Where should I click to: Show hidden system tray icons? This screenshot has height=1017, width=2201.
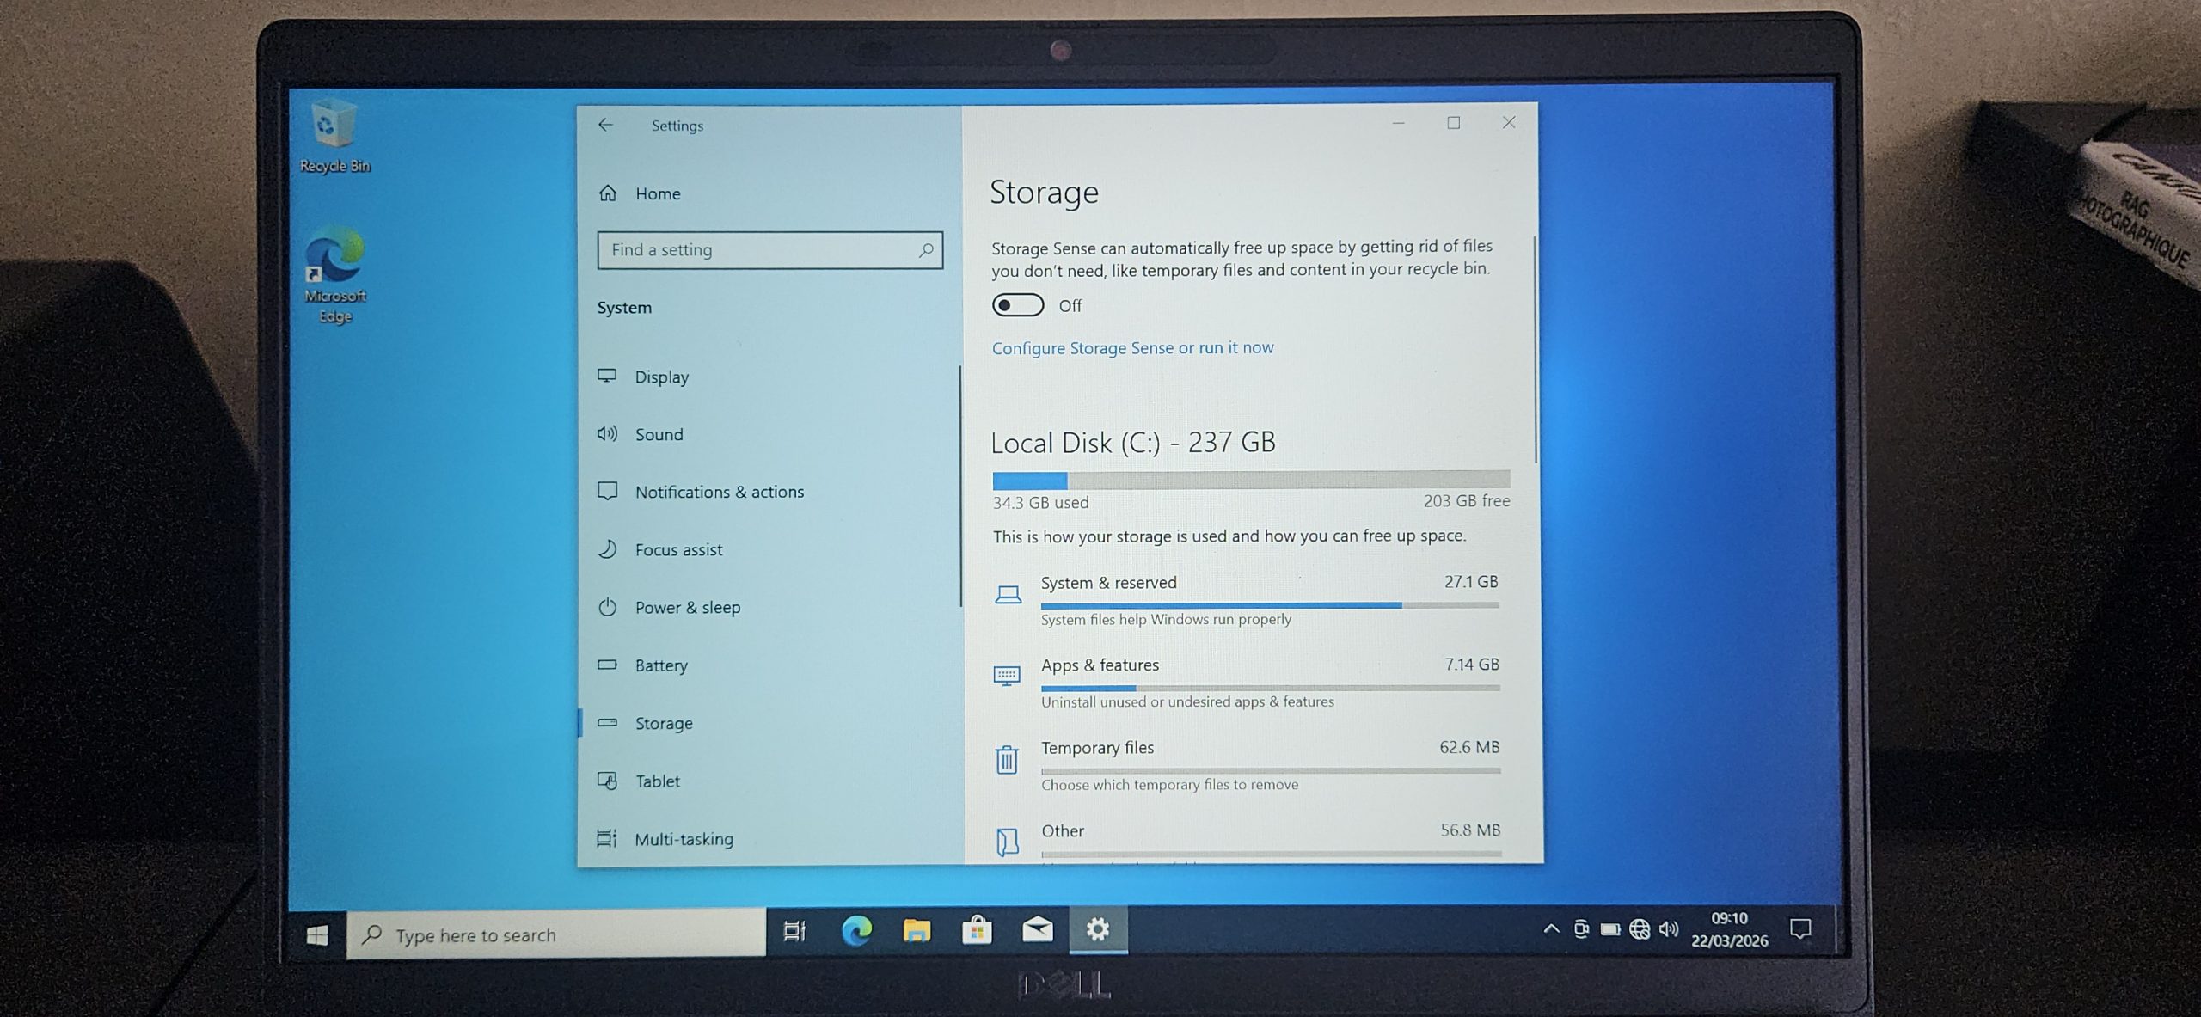point(1551,929)
